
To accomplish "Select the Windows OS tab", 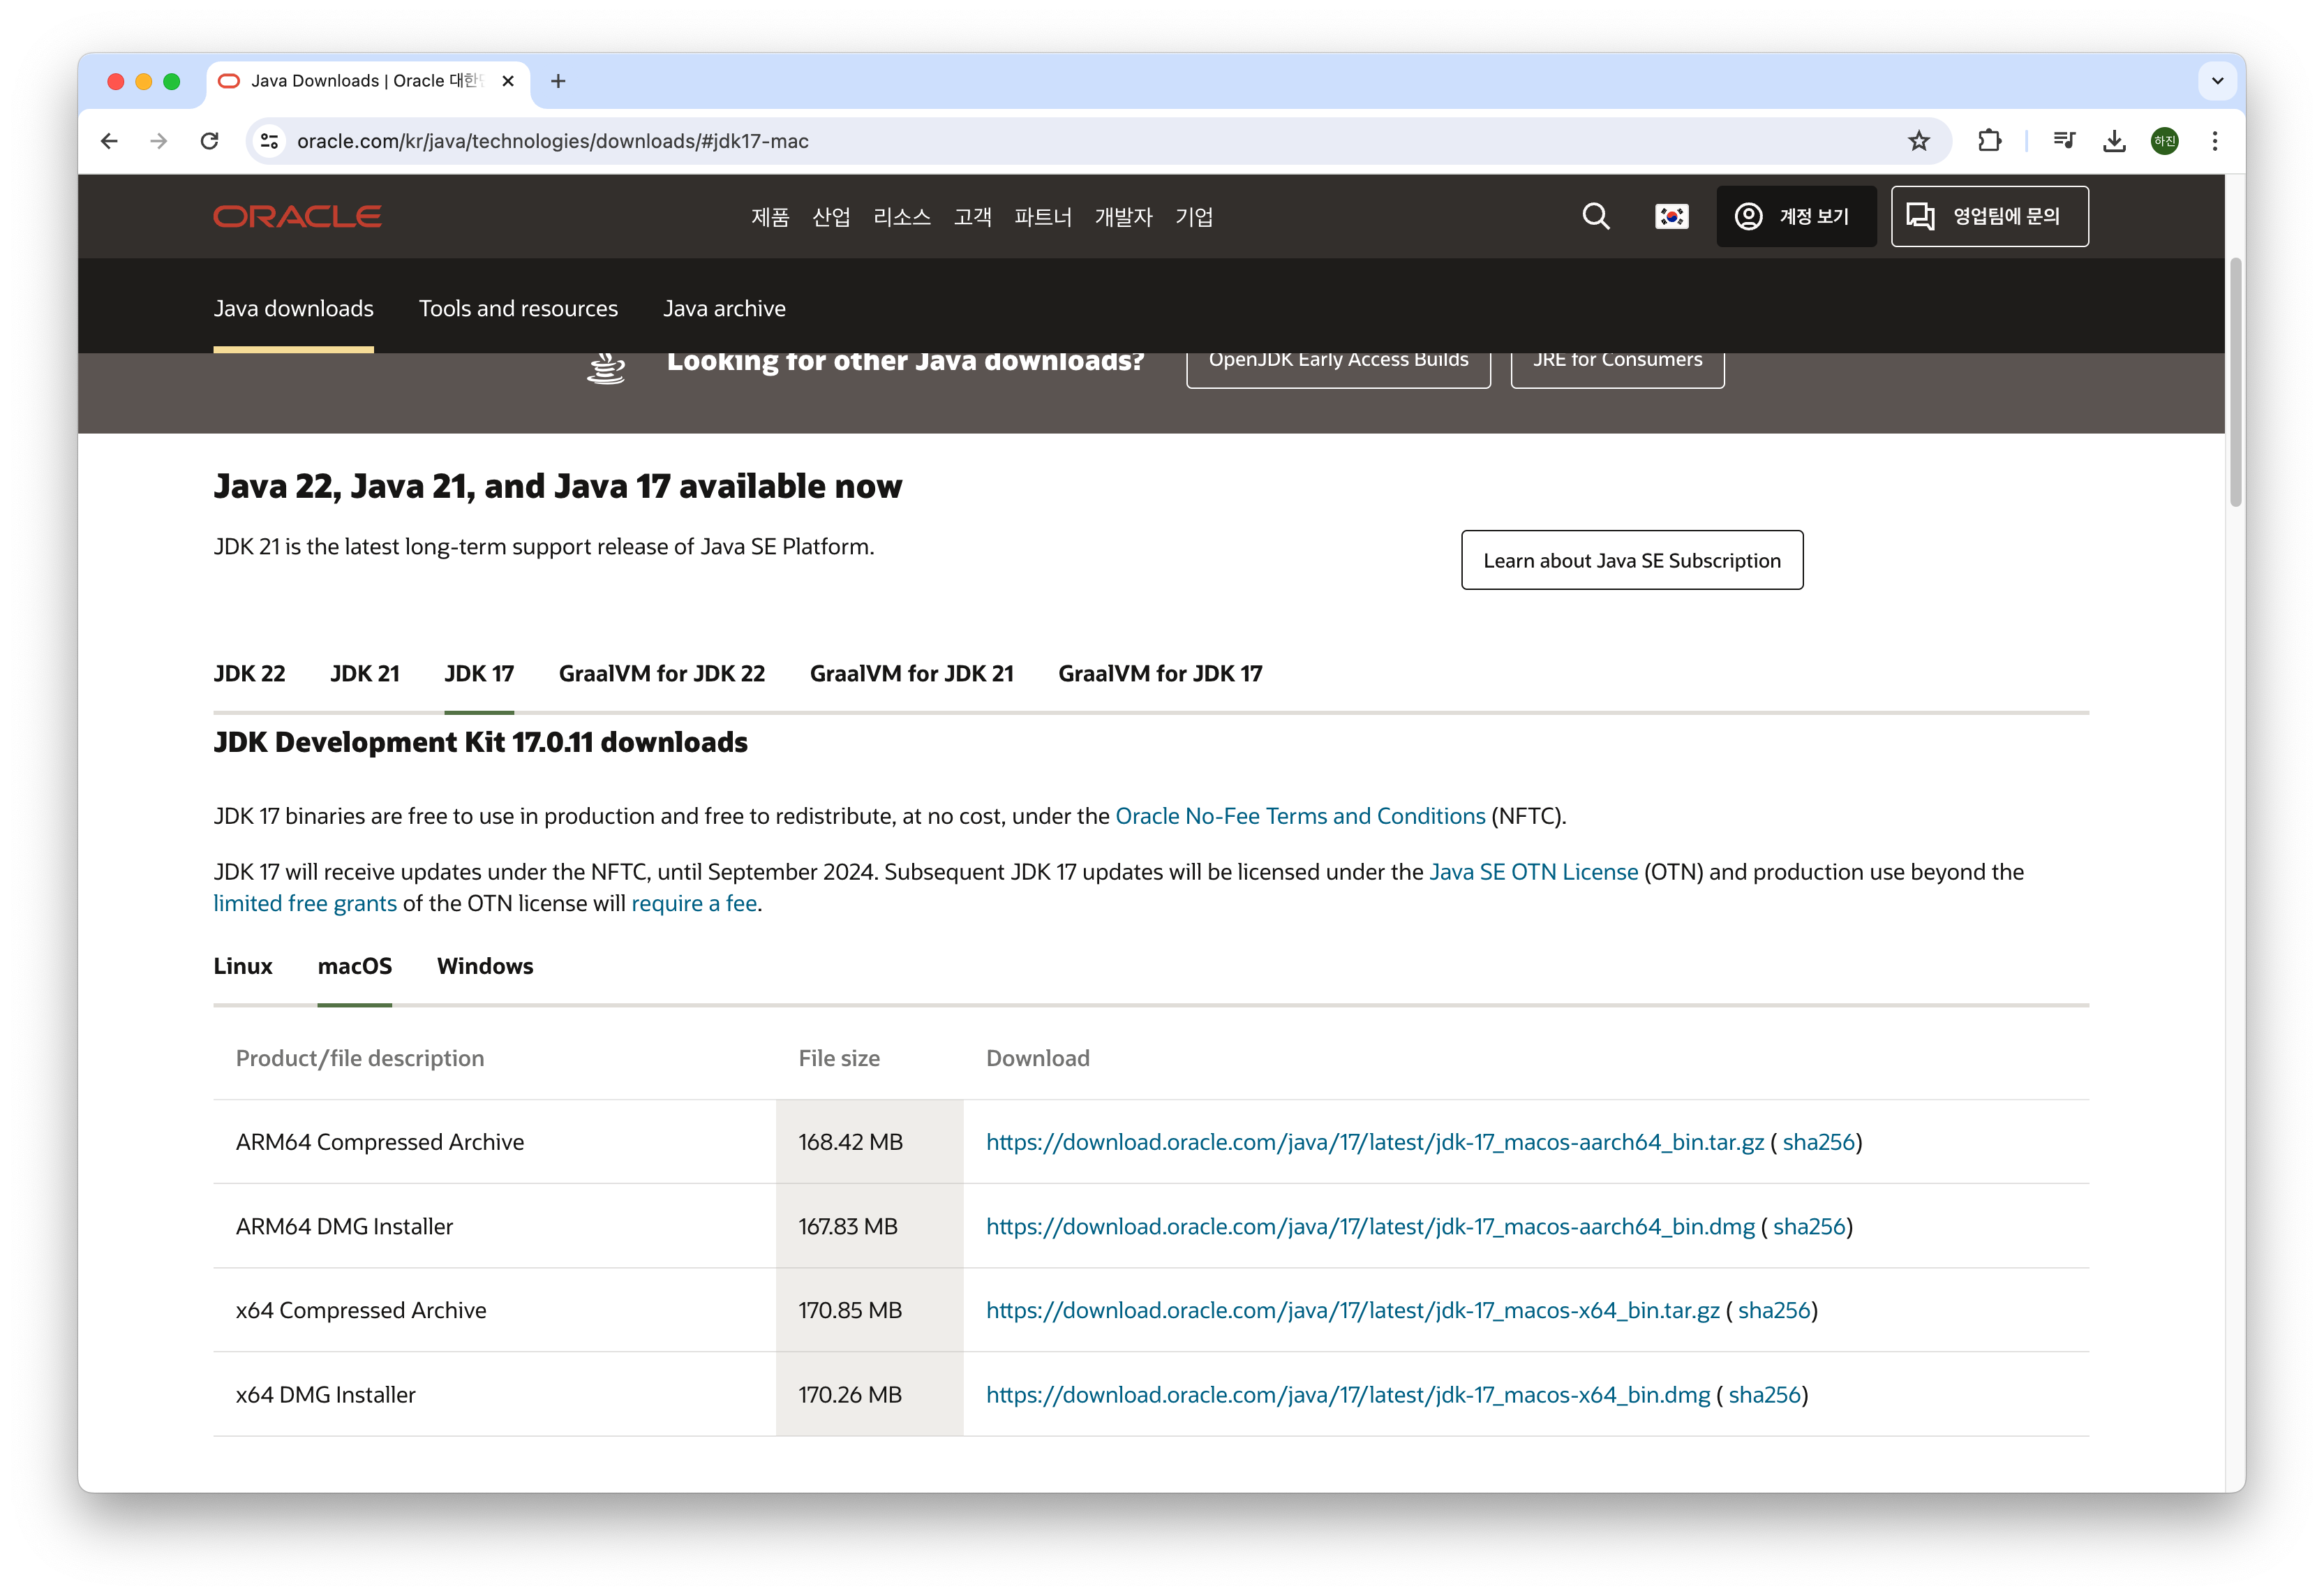I will click(485, 966).
